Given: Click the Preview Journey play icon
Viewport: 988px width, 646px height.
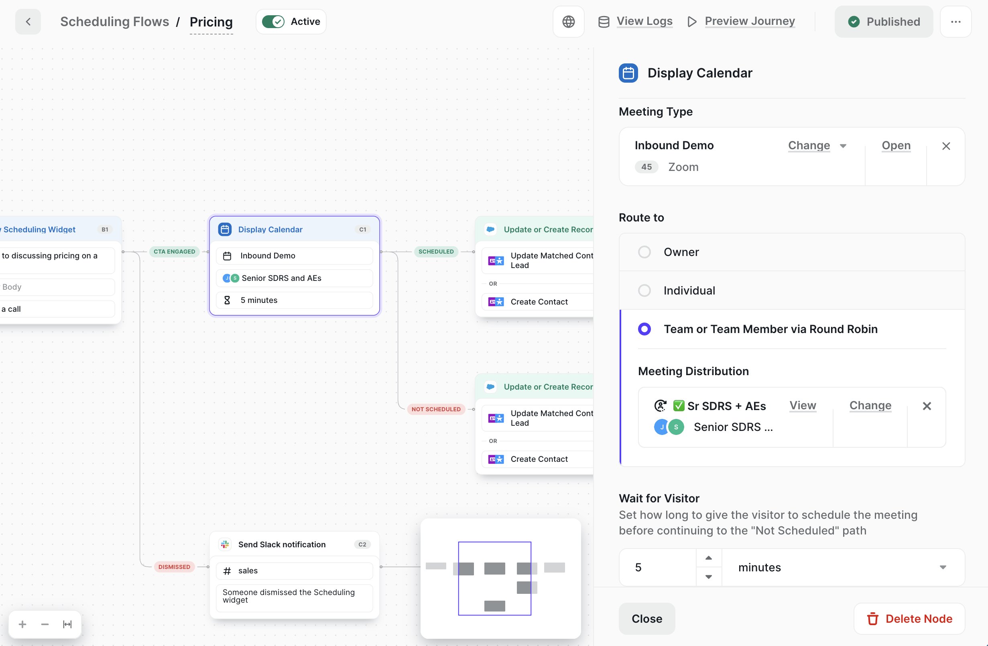Looking at the screenshot, I should point(691,22).
